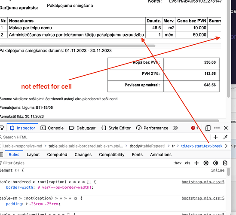Open the error count indicator
Viewport: 236px width, 215px height.
pyautogui.click(x=195, y=128)
